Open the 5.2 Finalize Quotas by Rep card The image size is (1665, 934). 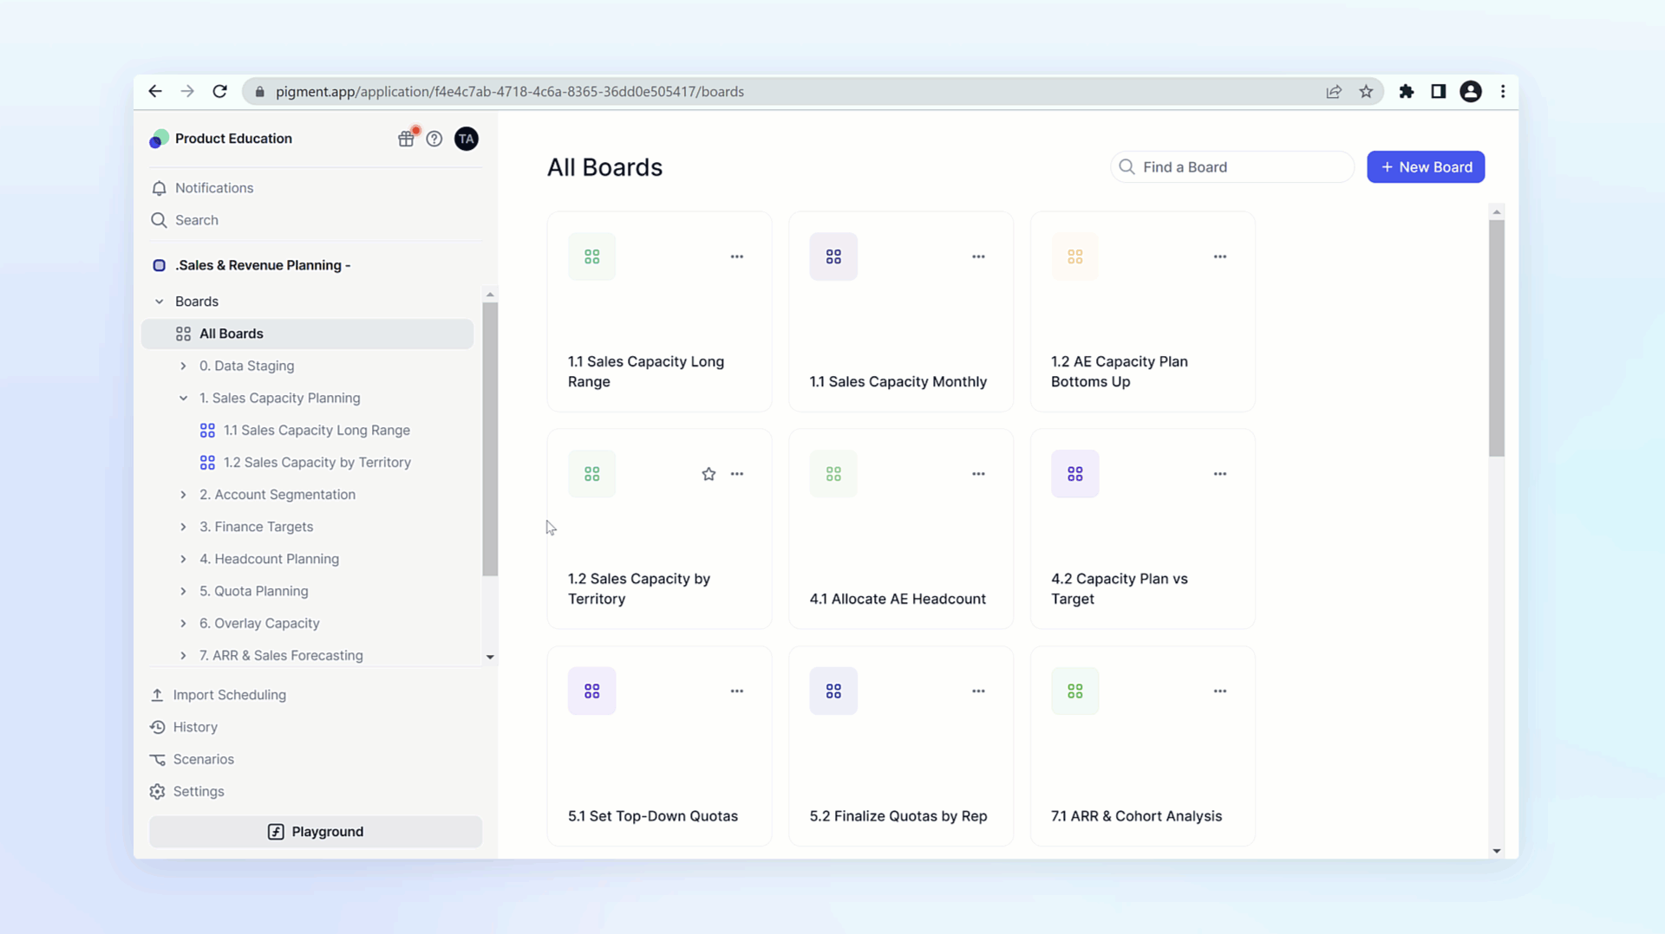pos(901,746)
